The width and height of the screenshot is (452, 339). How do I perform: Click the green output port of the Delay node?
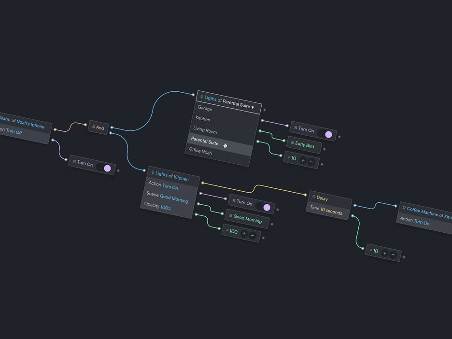click(353, 216)
